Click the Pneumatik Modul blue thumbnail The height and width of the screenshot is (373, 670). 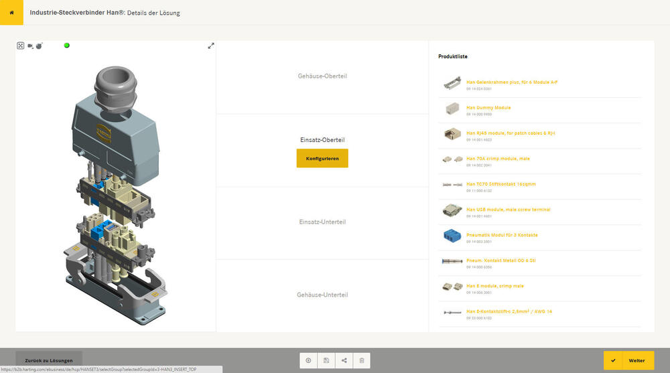point(452,236)
